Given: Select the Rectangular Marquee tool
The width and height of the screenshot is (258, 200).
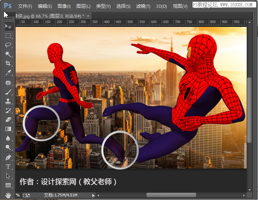Looking at the screenshot, I should 8,35.
